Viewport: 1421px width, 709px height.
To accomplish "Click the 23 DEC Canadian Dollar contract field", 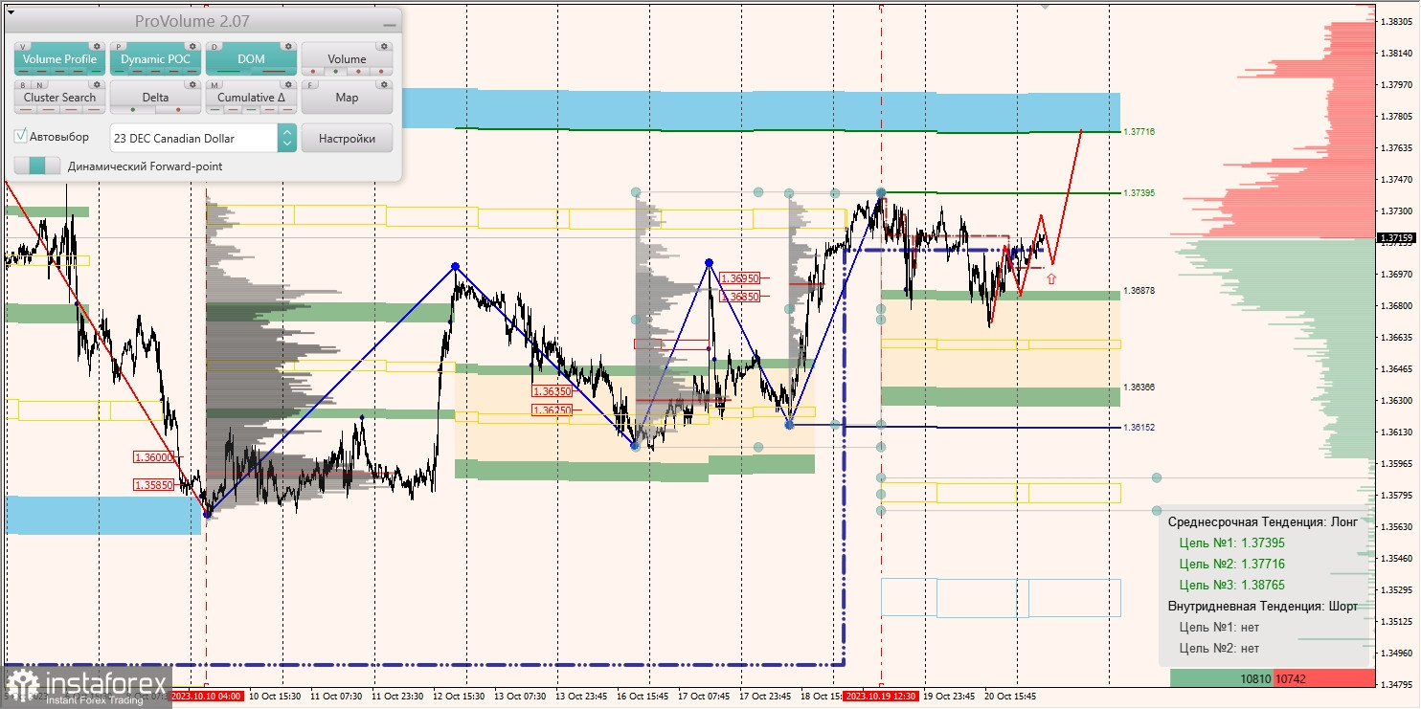I will [x=194, y=138].
